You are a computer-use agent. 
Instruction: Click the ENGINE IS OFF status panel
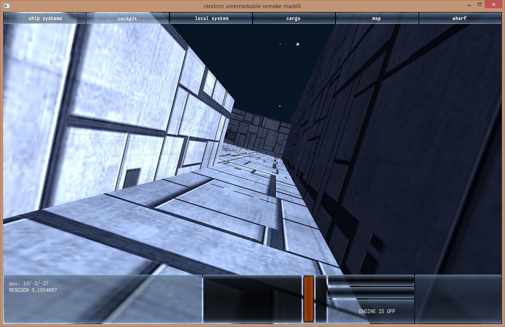coord(371,311)
